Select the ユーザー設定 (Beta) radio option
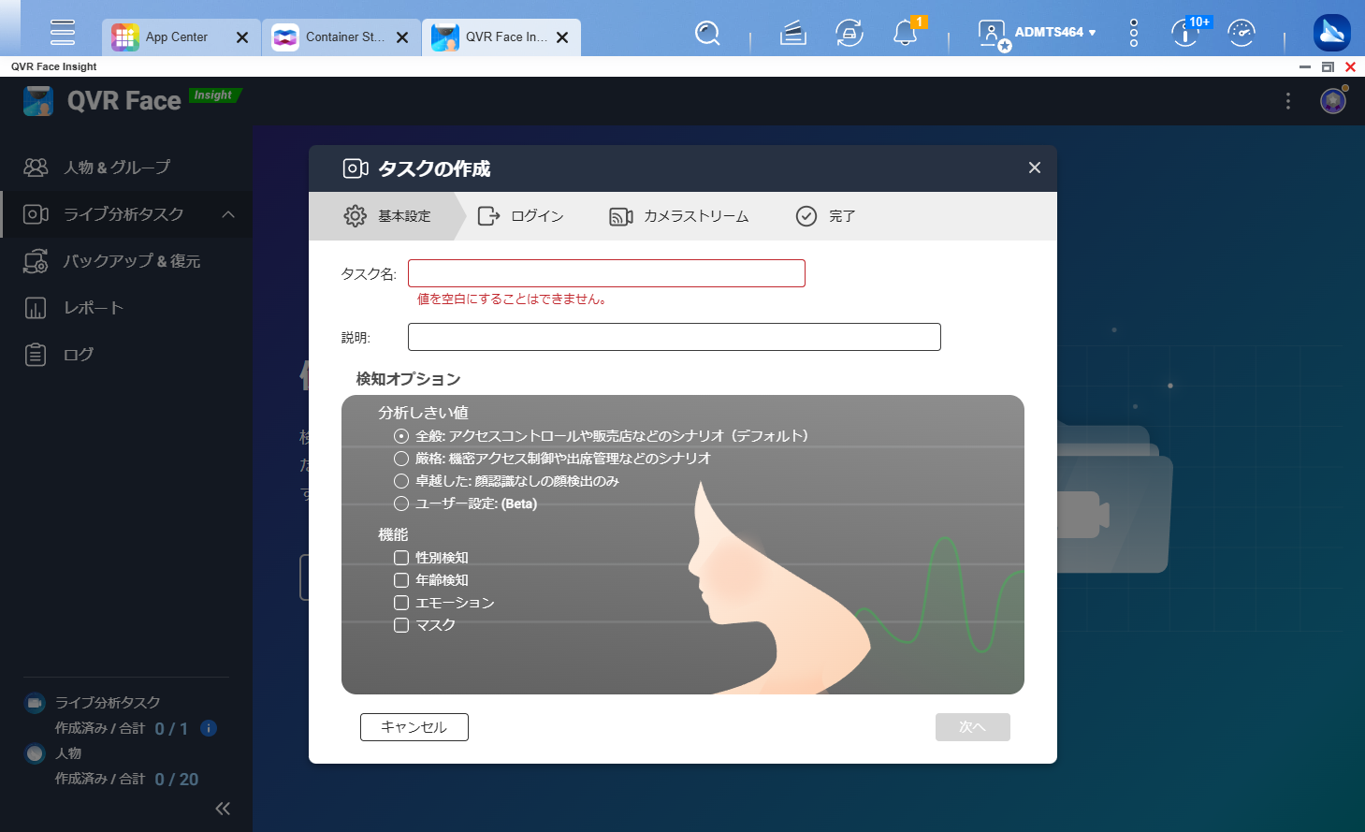Screen dimensions: 1365x832 tap(401, 504)
